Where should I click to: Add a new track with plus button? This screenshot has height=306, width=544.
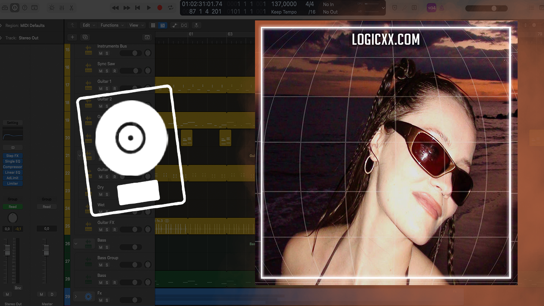coord(72,37)
